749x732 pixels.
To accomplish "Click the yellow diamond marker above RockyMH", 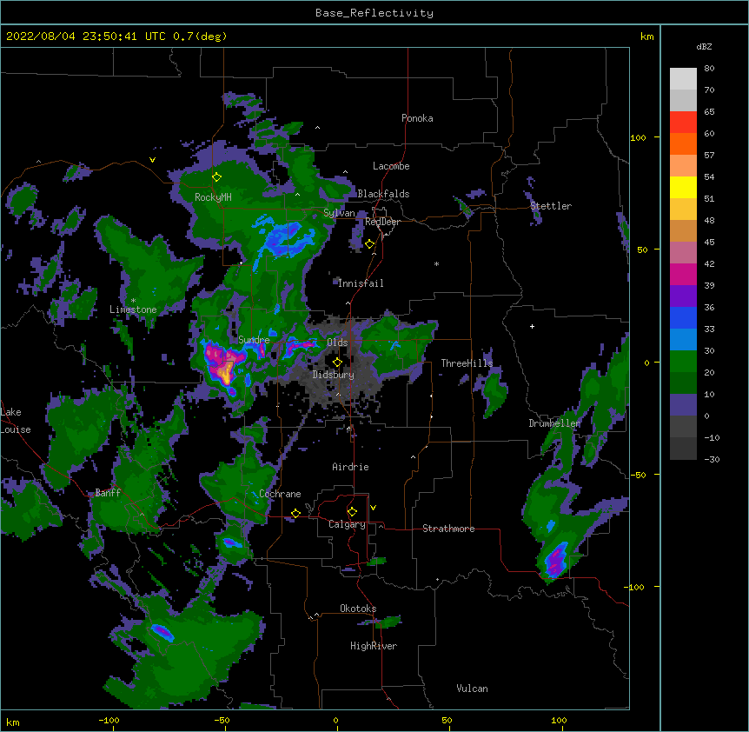I will pos(216,177).
